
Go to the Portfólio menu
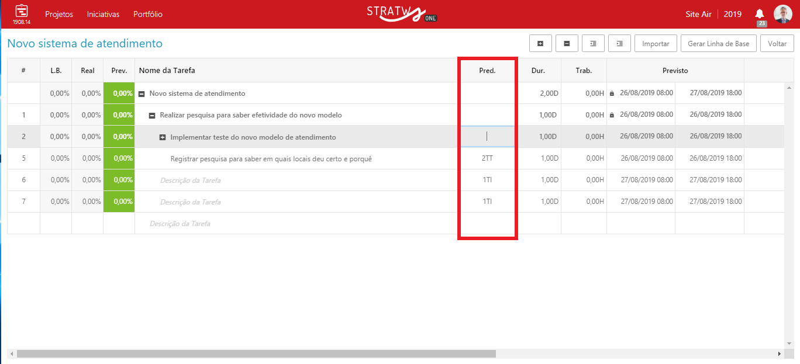point(148,14)
